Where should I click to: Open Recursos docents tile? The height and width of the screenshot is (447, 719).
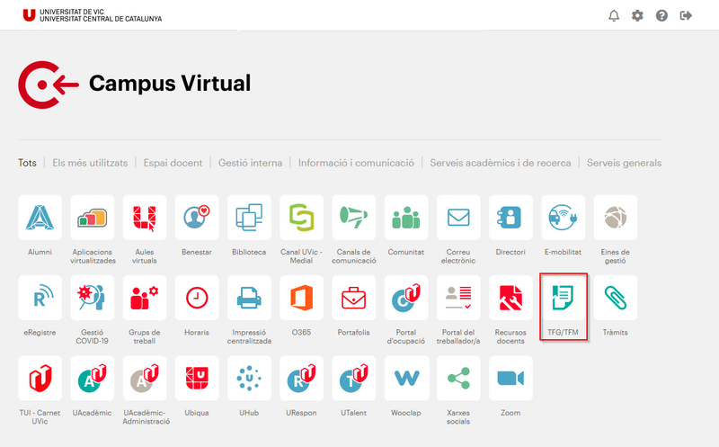pos(510,298)
